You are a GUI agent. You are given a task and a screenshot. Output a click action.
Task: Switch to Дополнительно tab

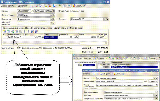pyautogui.click(x=61, y=28)
